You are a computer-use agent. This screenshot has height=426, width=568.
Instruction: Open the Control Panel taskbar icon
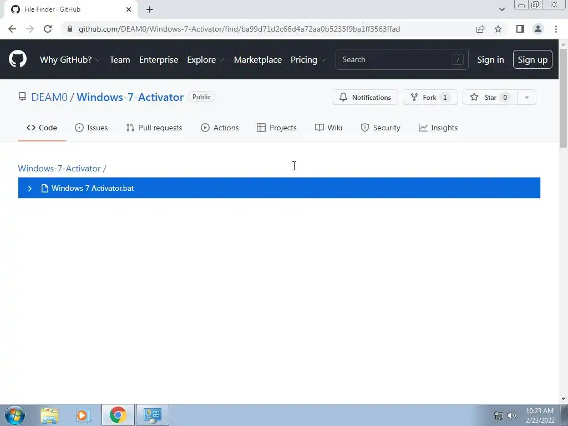point(152,415)
